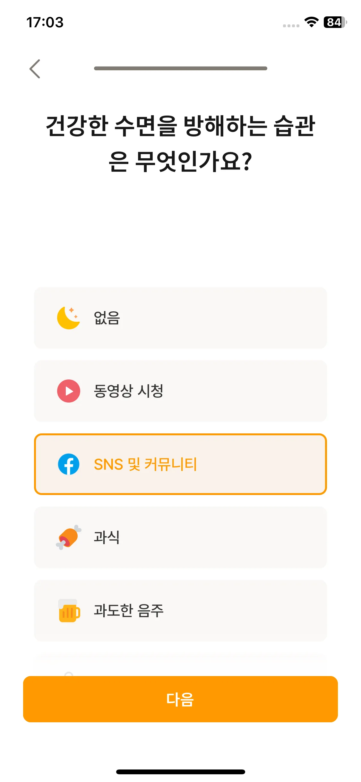Tap the blue Facebook logo icon
The width and height of the screenshot is (361, 782).
point(68,464)
